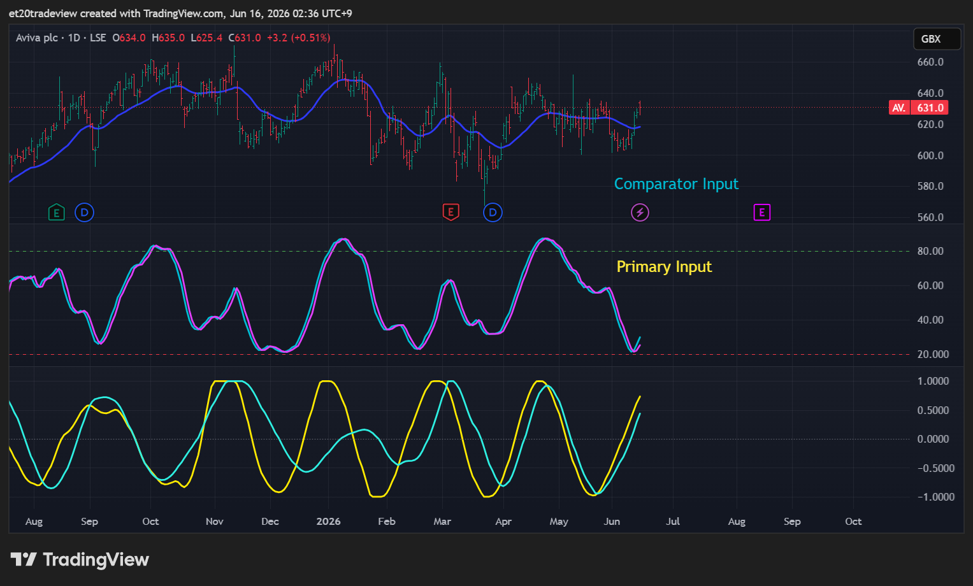This screenshot has height=586, width=973.
Task: Click the 1D interval label
Action: tap(74, 38)
